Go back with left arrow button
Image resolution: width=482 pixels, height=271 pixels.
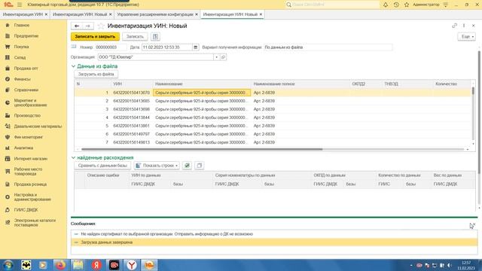pyautogui.click(x=77, y=26)
